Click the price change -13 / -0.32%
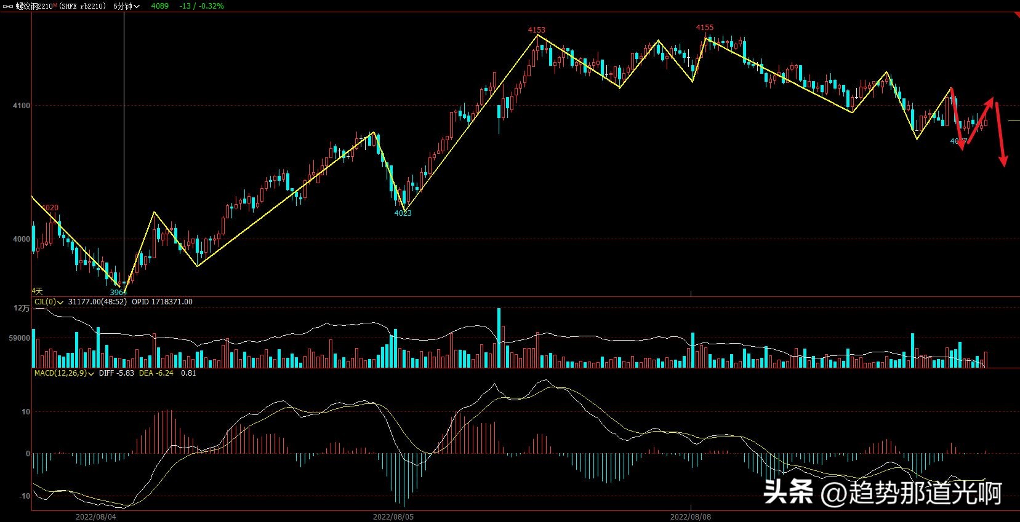The height and width of the screenshot is (522, 1020). (x=202, y=6)
